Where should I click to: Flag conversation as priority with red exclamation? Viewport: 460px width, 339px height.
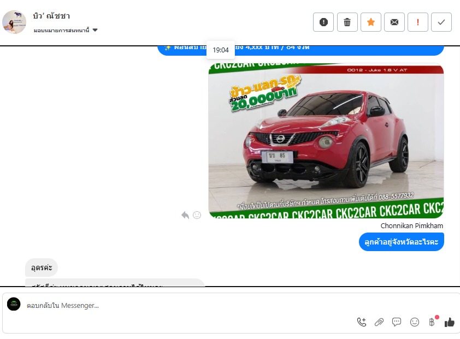(x=418, y=22)
